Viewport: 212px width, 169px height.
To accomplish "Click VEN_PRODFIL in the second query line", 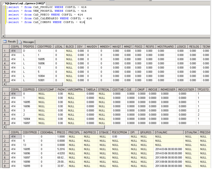I will click(x=43, y=11).
